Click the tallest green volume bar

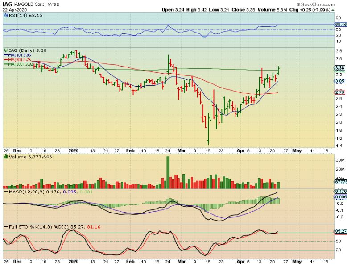point(168,172)
